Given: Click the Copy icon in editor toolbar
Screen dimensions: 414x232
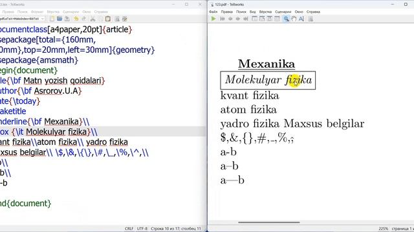Looking at the screenshot, I should [x=100, y=19].
